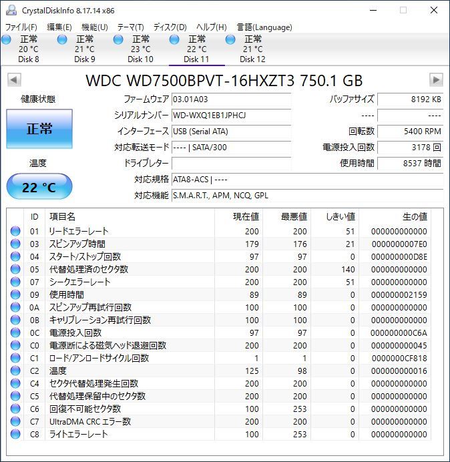The image size is (450, 462).
Task: Click status orb for attribute 0B キャリブレーション再試行回数
Action: [15, 320]
